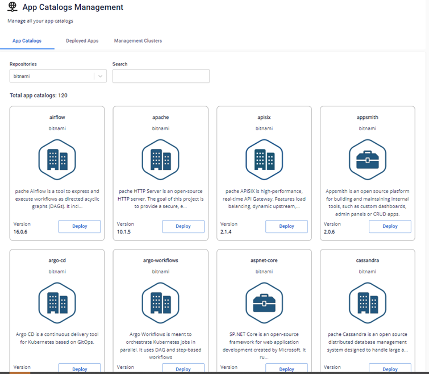This screenshot has width=429, height=374.
Task: Click the argo-cd catalog icon
Action: (57, 303)
